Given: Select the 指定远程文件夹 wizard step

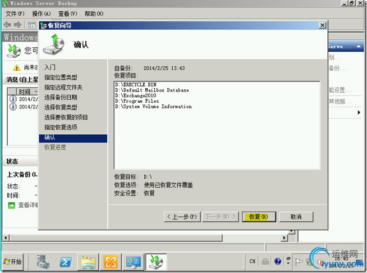Looking at the screenshot, I should 63,88.
